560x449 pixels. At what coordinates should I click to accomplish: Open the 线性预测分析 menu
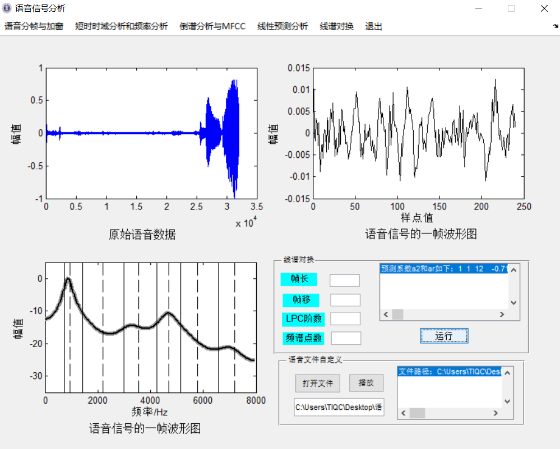pos(283,26)
